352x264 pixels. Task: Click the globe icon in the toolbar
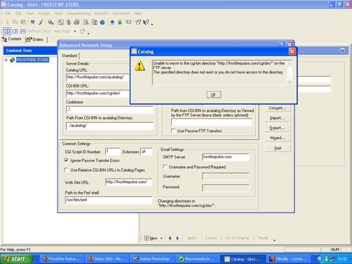pyautogui.click(x=103, y=22)
